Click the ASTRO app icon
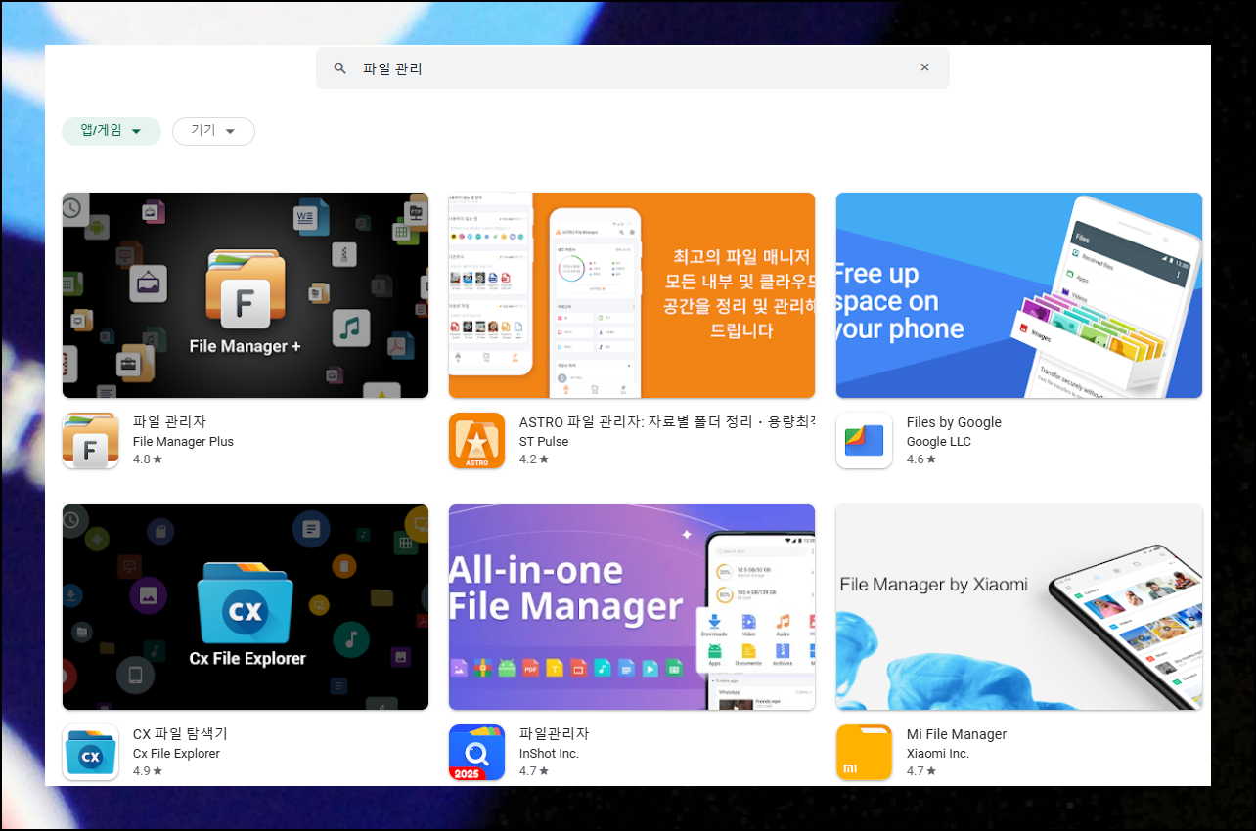The image size is (1256, 831). pyautogui.click(x=477, y=440)
